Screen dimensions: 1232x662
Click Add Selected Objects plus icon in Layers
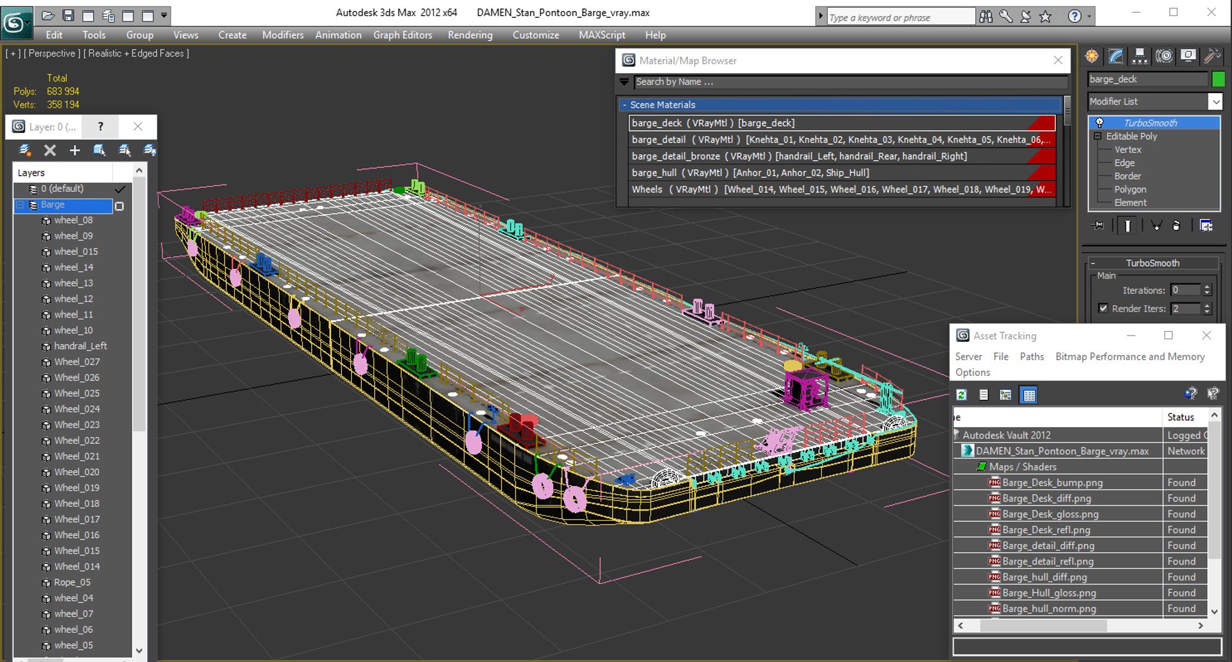coord(75,150)
